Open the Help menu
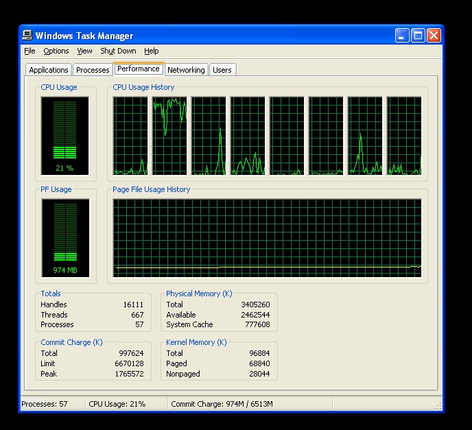This screenshot has height=430, width=472. pos(151,51)
